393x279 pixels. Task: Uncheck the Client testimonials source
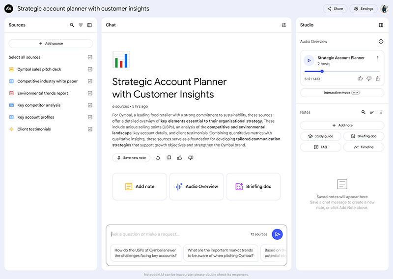point(90,129)
